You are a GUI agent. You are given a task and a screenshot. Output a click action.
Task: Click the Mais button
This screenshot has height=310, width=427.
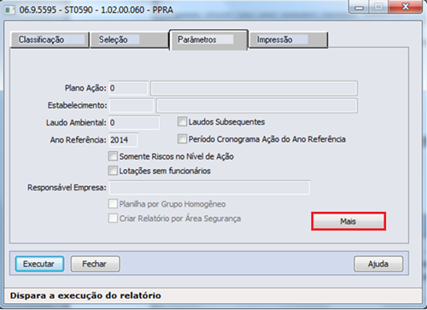point(348,221)
